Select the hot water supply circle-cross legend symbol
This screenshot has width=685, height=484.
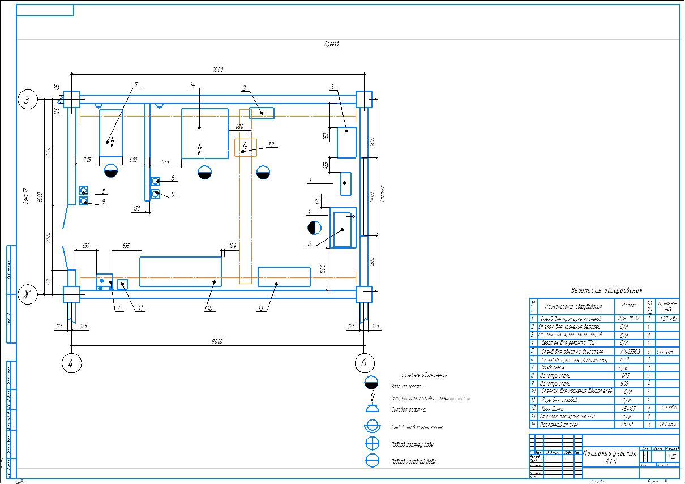[x=372, y=444]
